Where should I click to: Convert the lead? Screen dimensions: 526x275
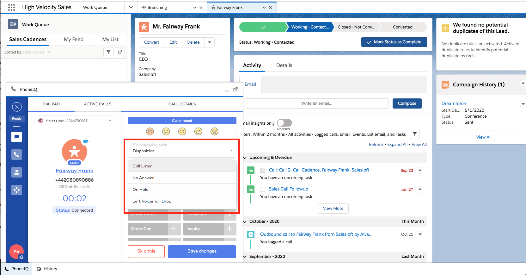click(152, 42)
